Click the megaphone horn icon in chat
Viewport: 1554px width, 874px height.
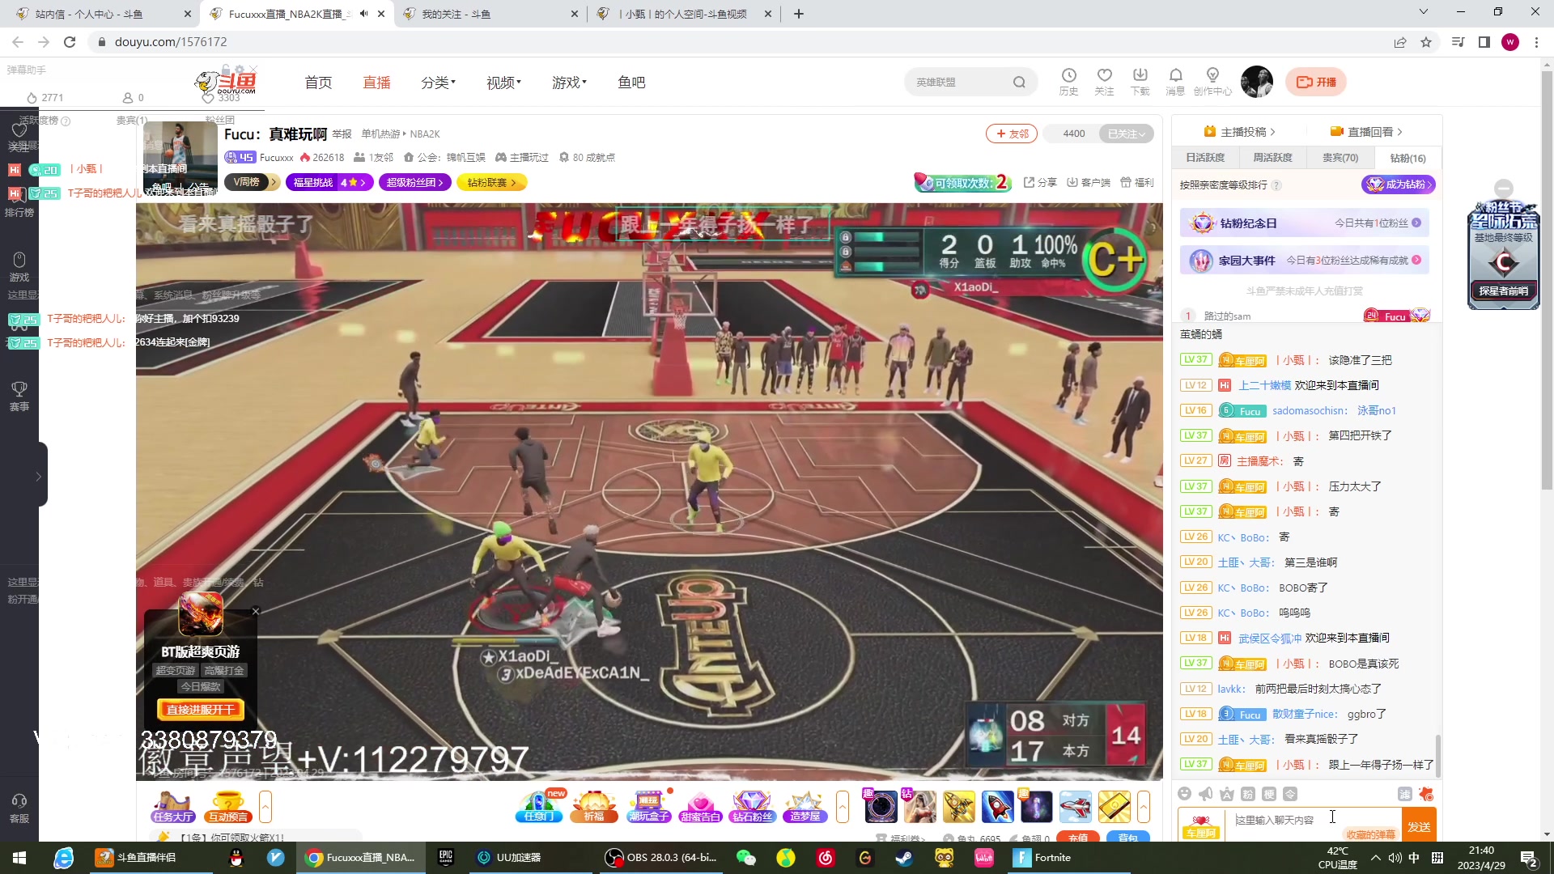(1206, 794)
